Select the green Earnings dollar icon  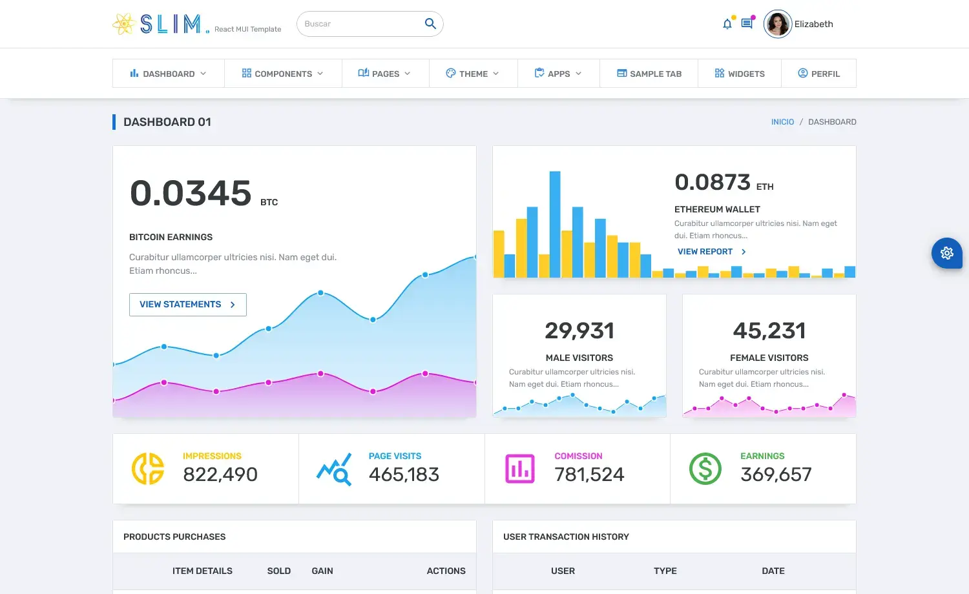pyautogui.click(x=705, y=468)
